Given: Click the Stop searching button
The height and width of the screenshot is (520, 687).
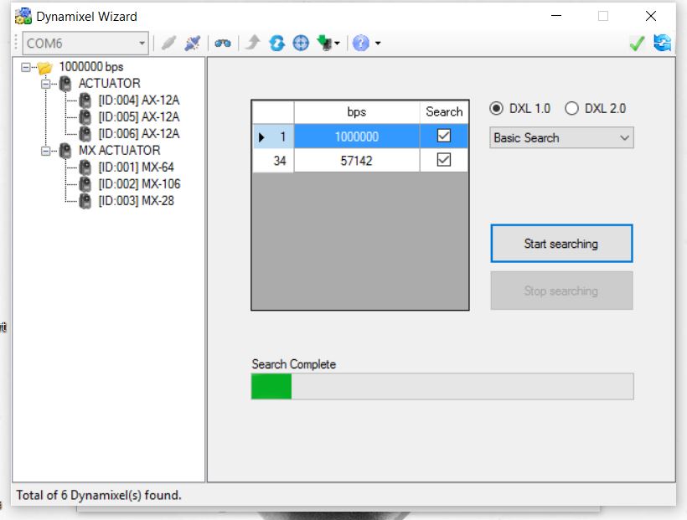Looking at the screenshot, I should (x=561, y=291).
